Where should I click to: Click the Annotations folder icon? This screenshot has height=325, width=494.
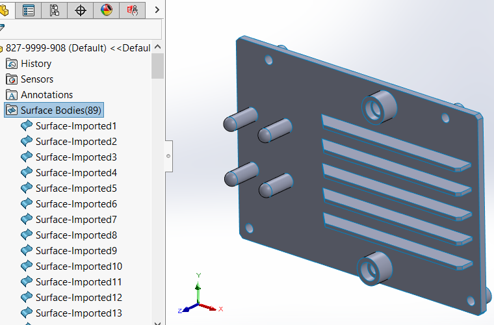[x=12, y=95]
